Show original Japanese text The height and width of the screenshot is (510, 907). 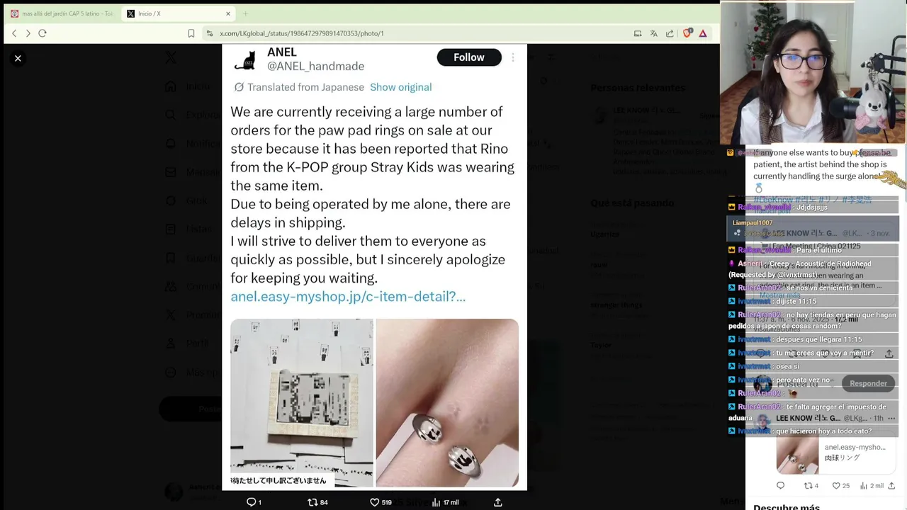coord(400,87)
